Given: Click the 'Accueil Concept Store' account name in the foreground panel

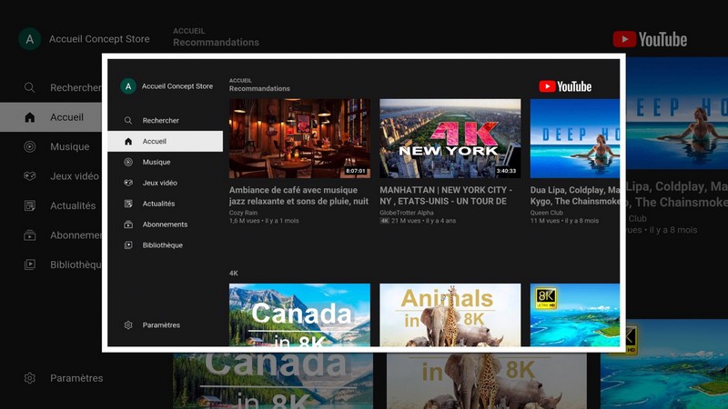Looking at the screenshot, I should (177, 86).
